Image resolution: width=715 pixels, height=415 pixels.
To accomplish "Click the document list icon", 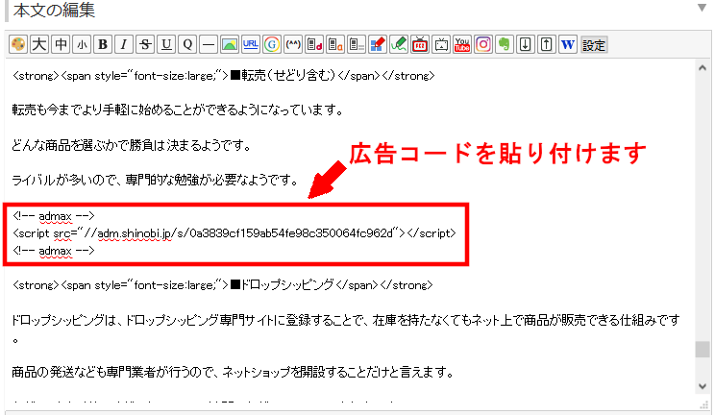I will (357, 45).
